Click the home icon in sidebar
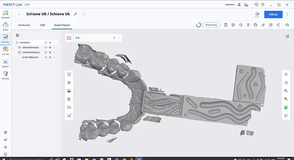Screen dimensions: 294x160 [5, 147]
